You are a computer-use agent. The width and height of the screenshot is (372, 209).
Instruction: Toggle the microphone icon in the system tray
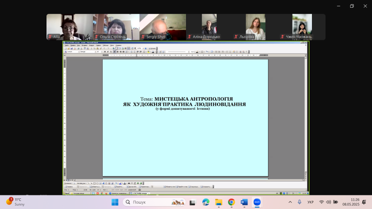click(x=299, y=202)
